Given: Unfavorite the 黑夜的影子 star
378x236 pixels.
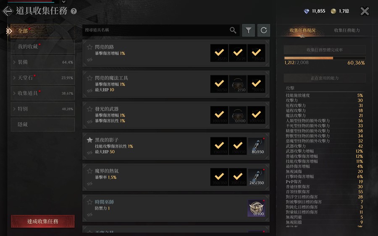Looking at the screenshot, I should (x=90, y=140).
